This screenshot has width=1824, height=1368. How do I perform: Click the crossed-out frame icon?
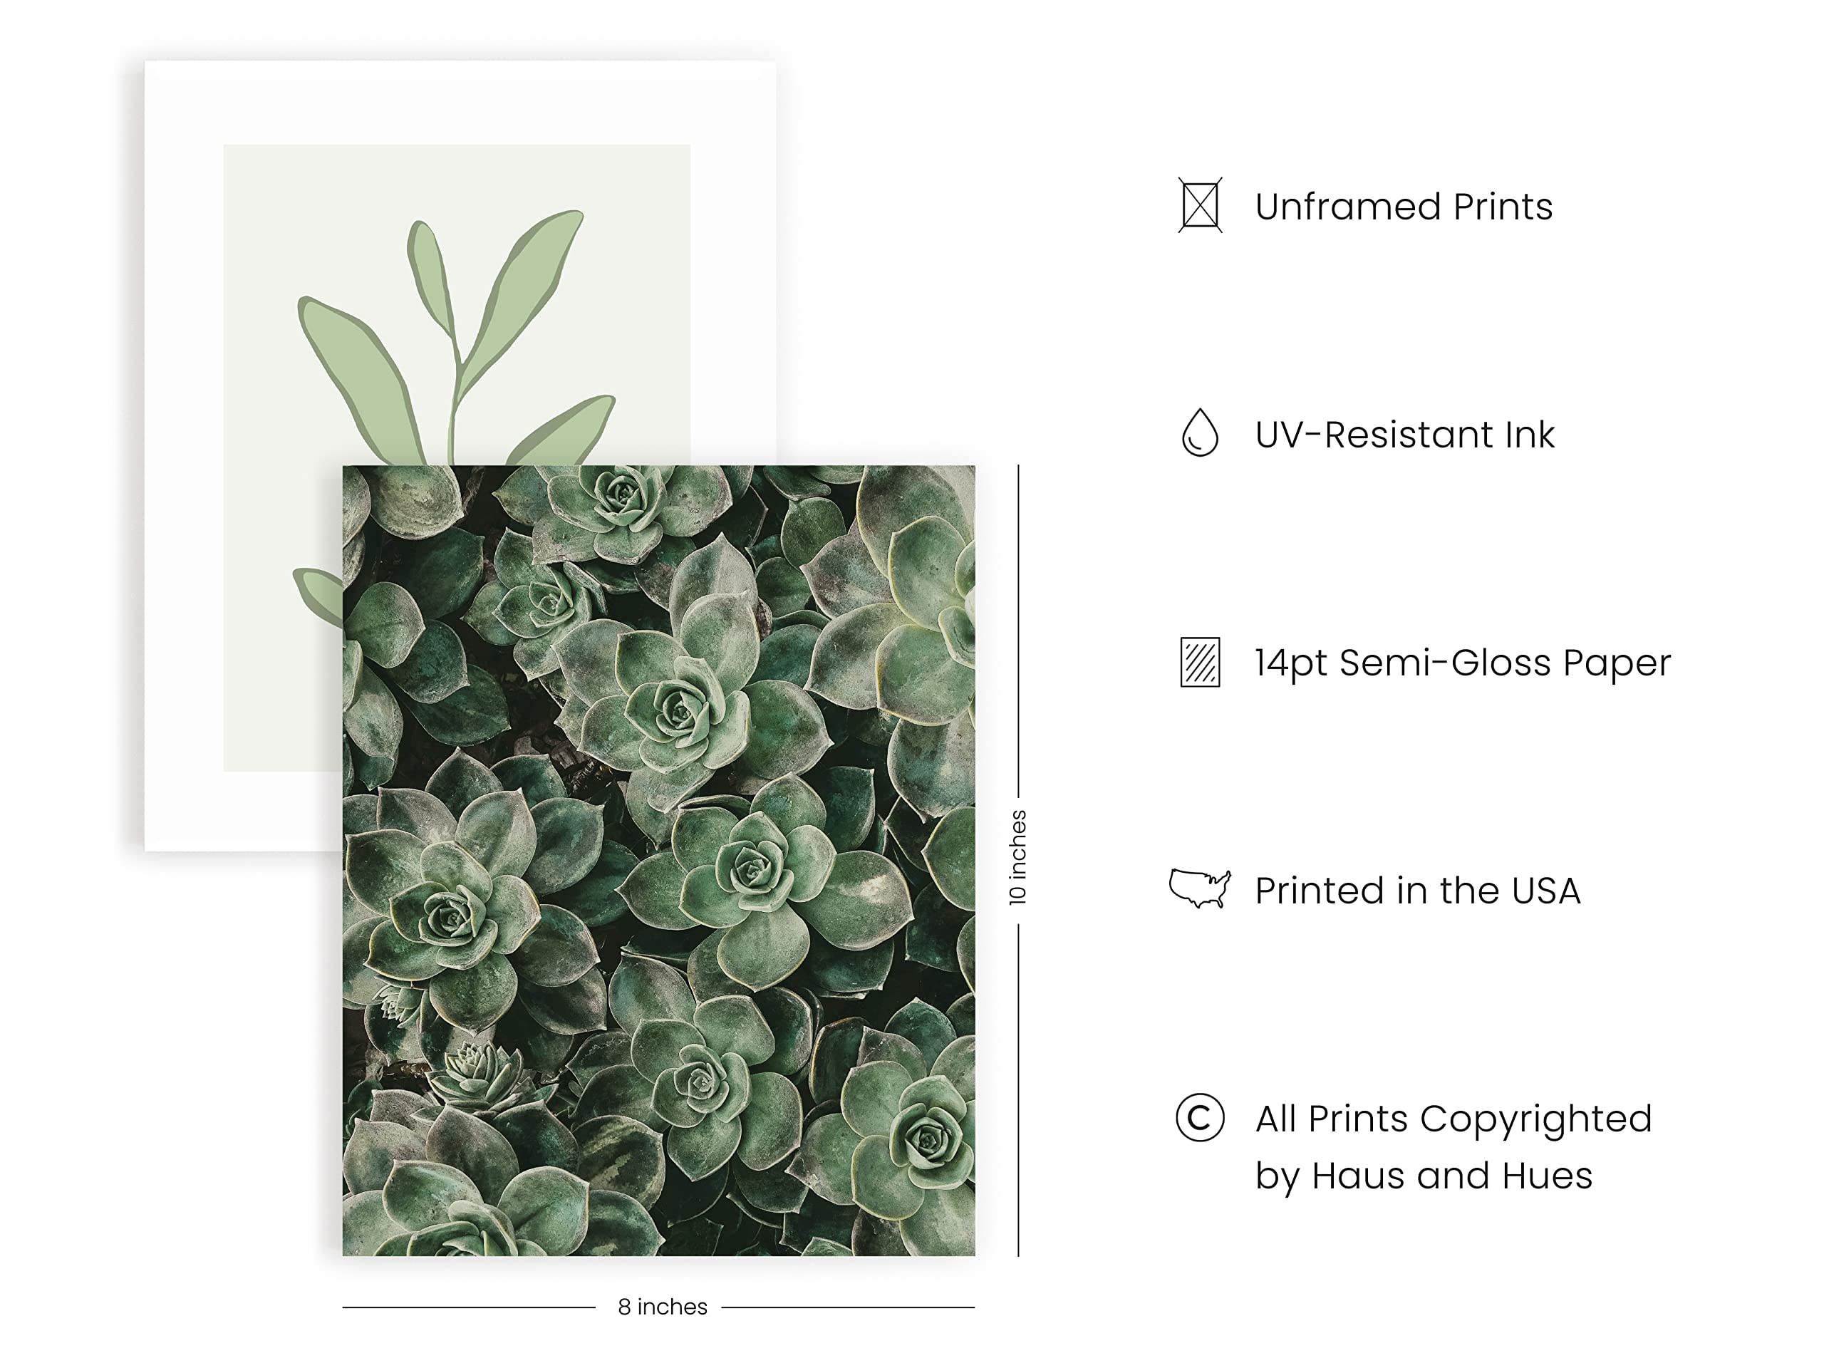pyautogui.click(x=1200, y=205)
